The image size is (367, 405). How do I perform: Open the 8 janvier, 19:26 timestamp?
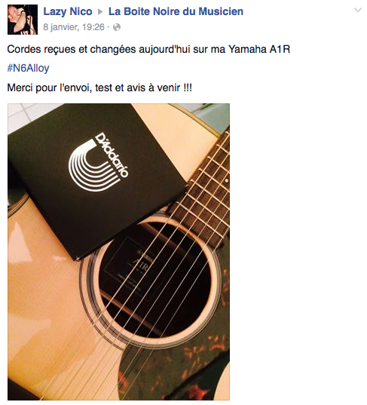coord(74,27)
